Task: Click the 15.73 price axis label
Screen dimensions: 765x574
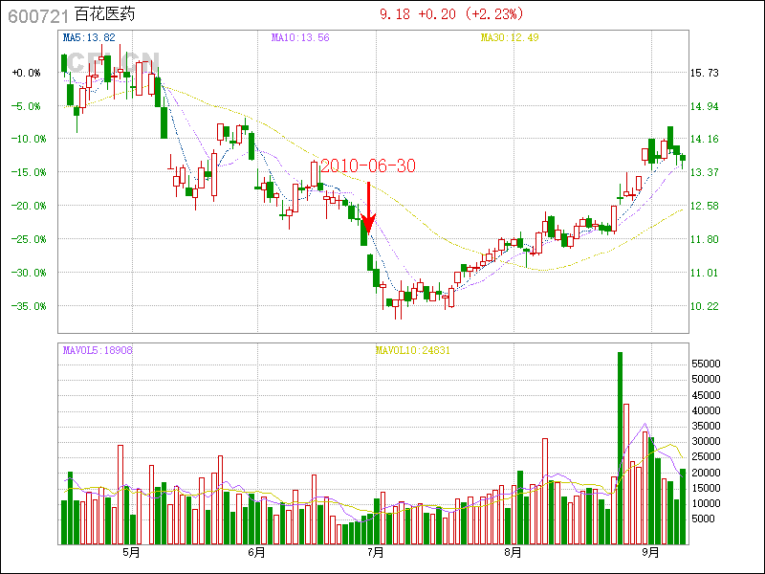Action: [x=705, y=73]
